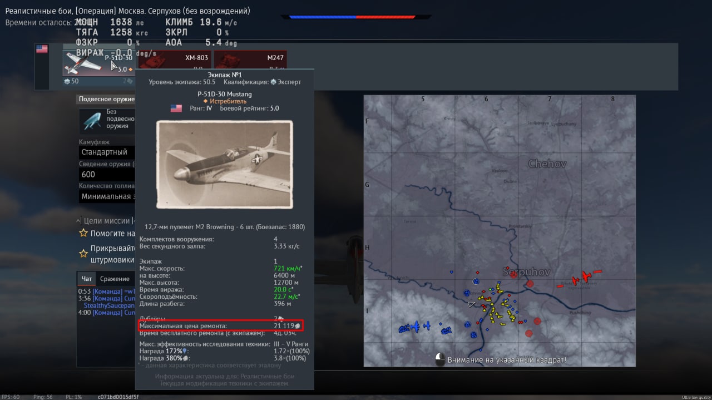Click the МОЩН 1638 лс readout
The height and width of the screenshot is (400, 712).
(110, 22)
